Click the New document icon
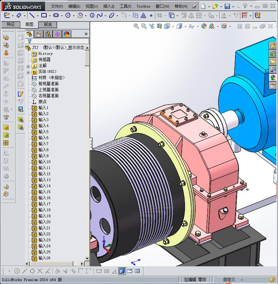278x284 pixels. pyautogui.click(x=203, y=6)
